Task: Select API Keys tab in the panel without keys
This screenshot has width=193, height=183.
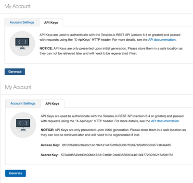Action: [51, 23]
